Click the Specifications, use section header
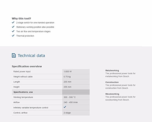Screen dimensions: 152x122 [x=51, y=92]
